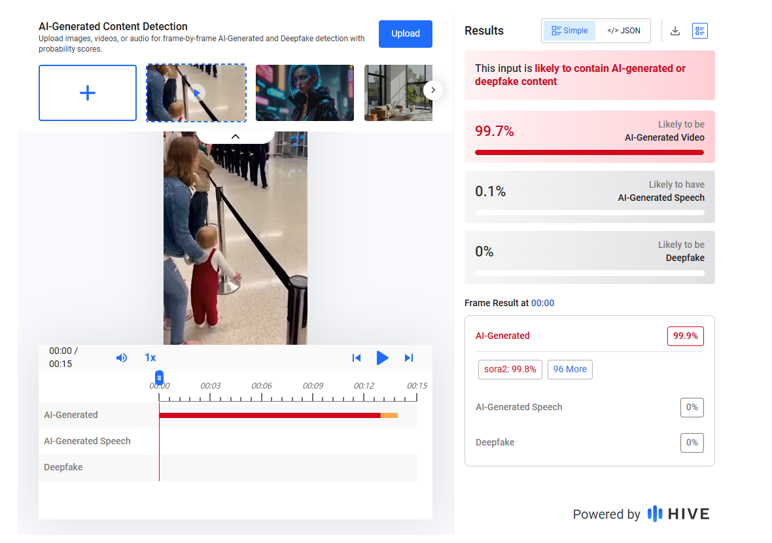Switch to JSON results view
The height and width of the screenshot is (543, 772).
[623, 31]
